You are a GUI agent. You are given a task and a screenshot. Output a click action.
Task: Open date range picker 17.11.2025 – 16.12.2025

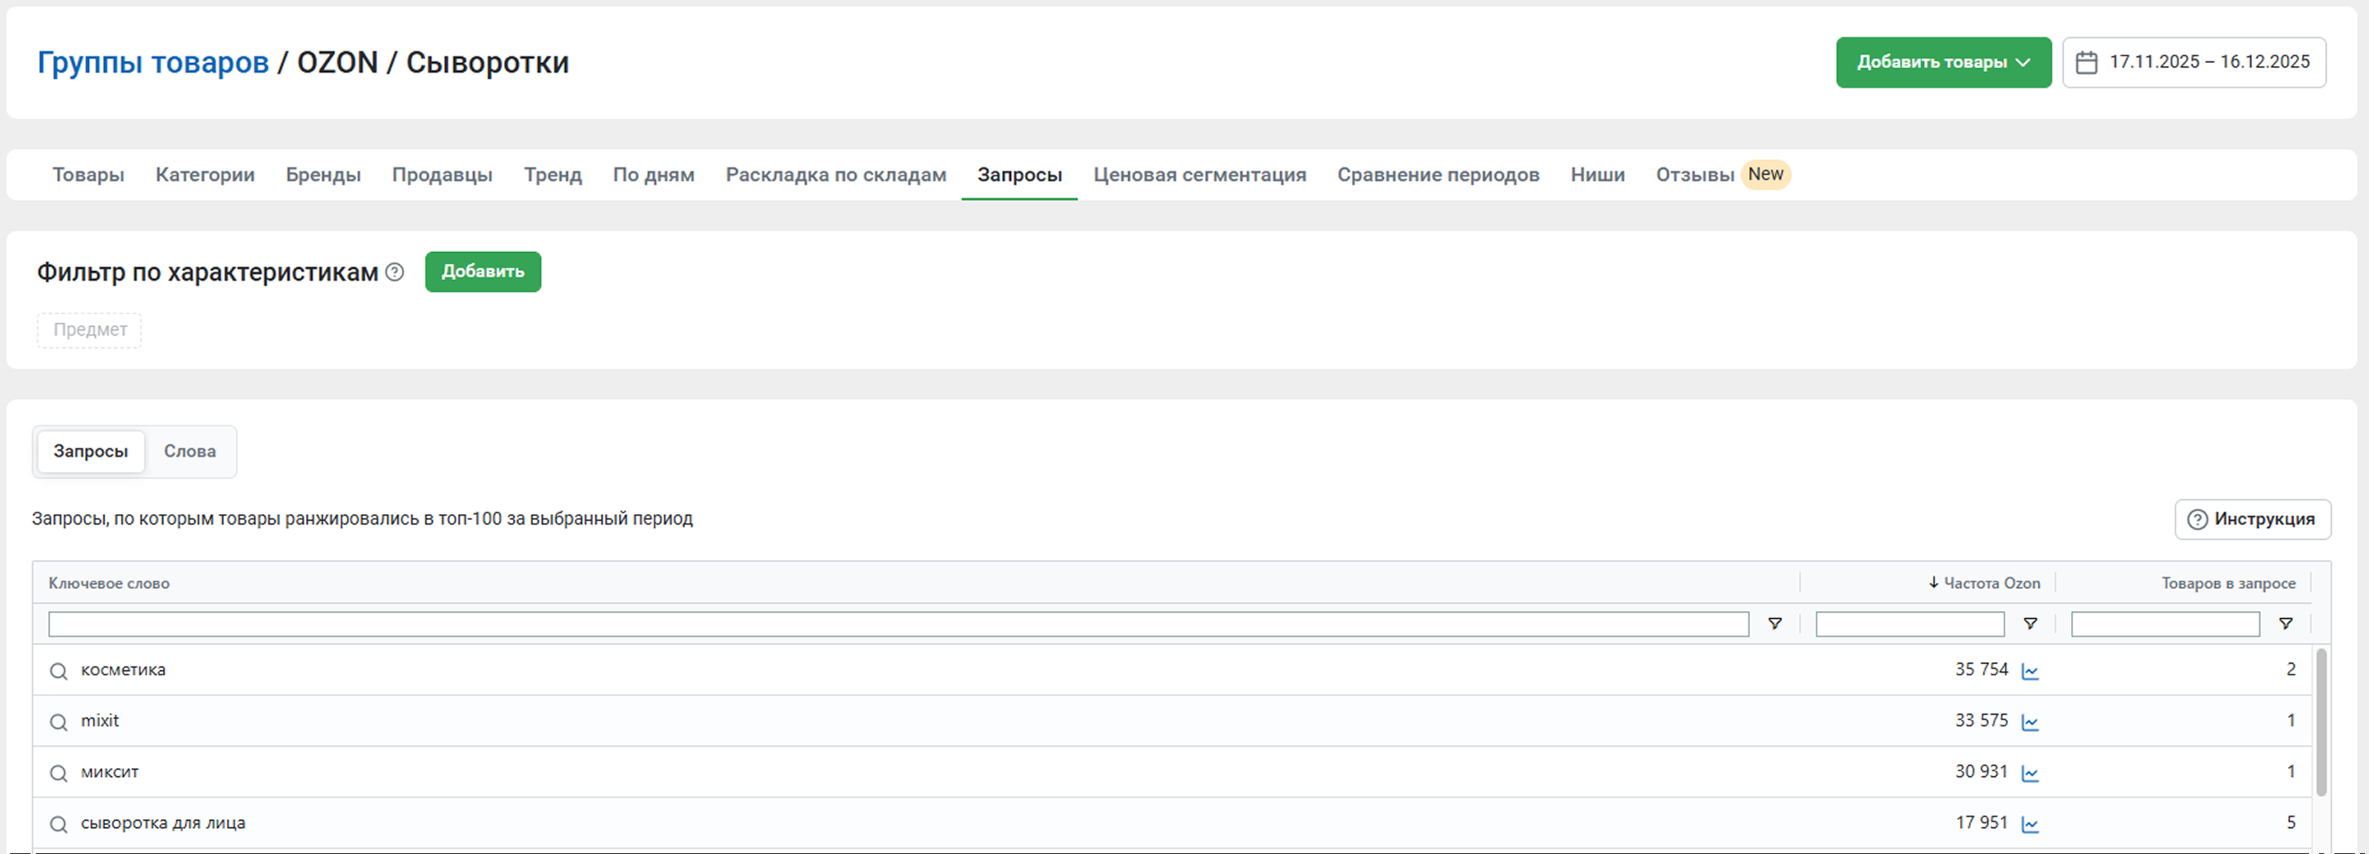tap(2193, 63)
